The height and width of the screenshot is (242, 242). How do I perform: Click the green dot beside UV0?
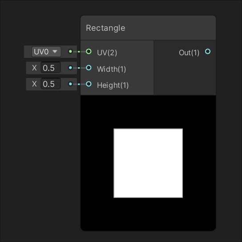(70, 51)
